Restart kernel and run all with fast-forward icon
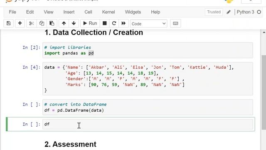The height and width of the screenshot is (150, 266). 123,23
